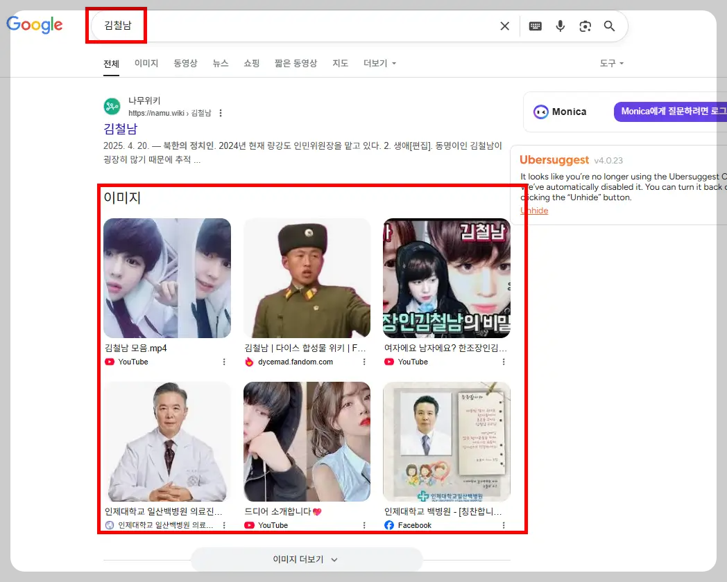The width and height of the screenshot is (727, 582).
Task: Open the 도구 tools dropdown
Action: (x=610, y=63)
